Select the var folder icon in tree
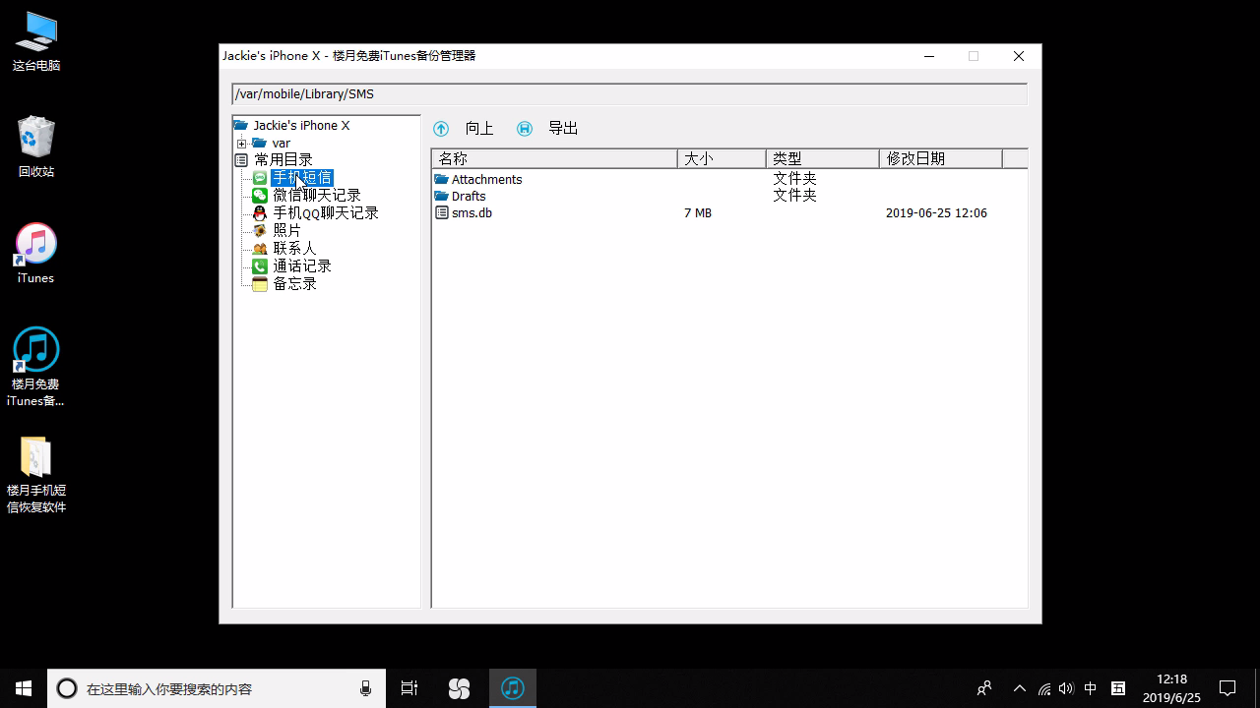Viewport: 1260px width, 708px height. [x=260, y=144]
